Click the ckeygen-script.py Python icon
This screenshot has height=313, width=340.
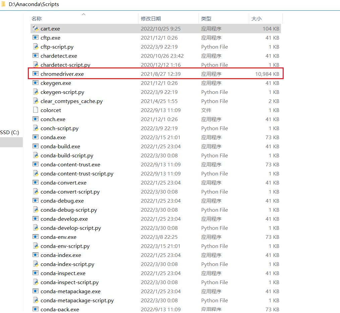coord(36,92)
